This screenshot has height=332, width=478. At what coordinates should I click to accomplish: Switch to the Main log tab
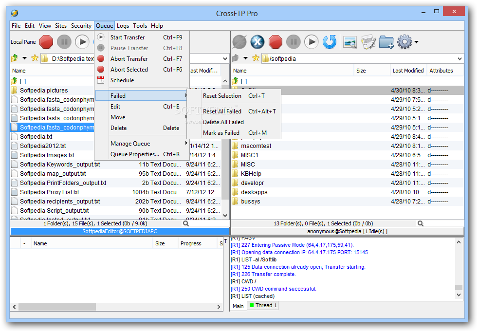pyautogui.click(x=238, y=306)
